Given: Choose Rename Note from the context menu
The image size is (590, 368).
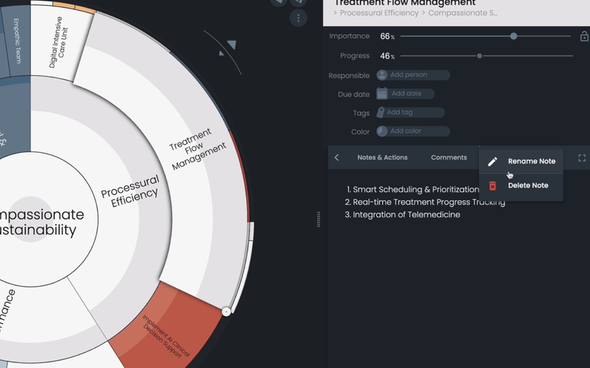Looking at the screenshot, I should 521,162.
